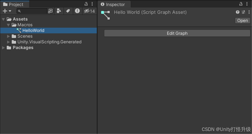Click the Search by Type filter icon
Viewport: 252px width, 134px height.
(59, 11)
